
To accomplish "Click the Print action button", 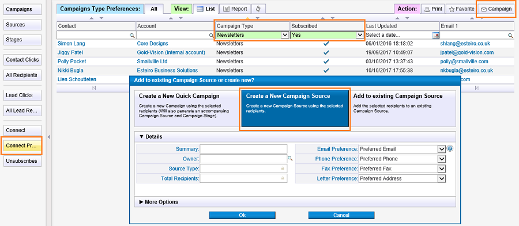I will (x=433, y=9).
